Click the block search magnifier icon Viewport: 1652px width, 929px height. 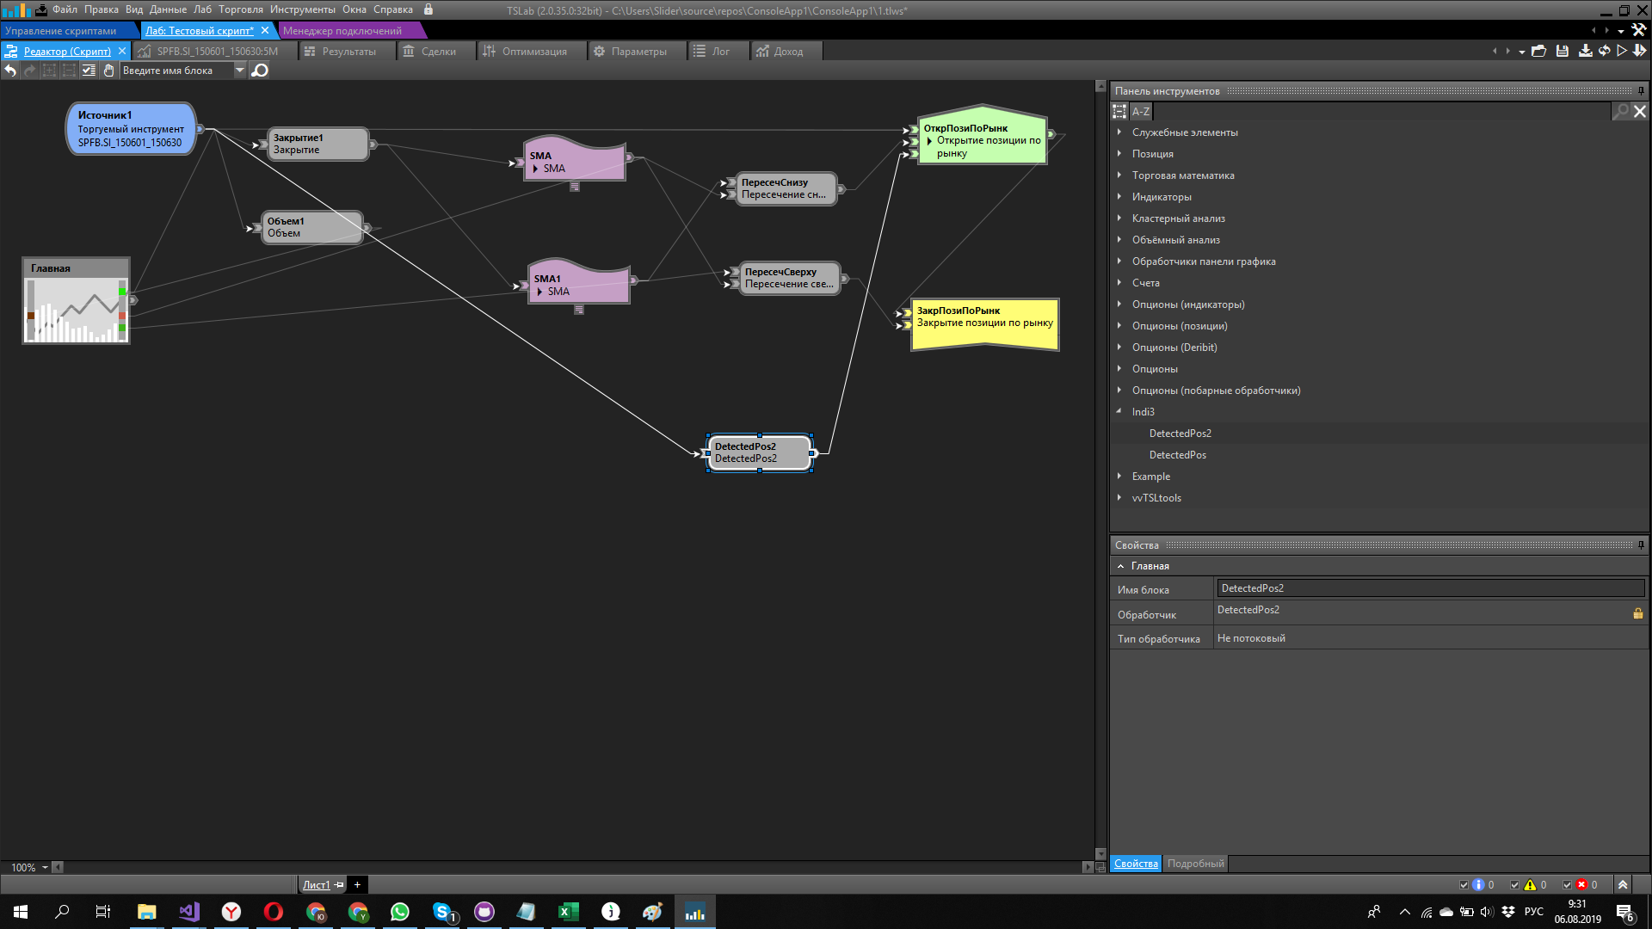tap(260, 71)
